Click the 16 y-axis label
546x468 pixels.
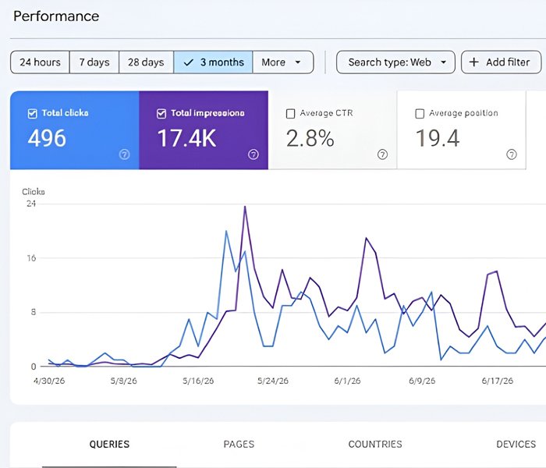tap(31, 258)
